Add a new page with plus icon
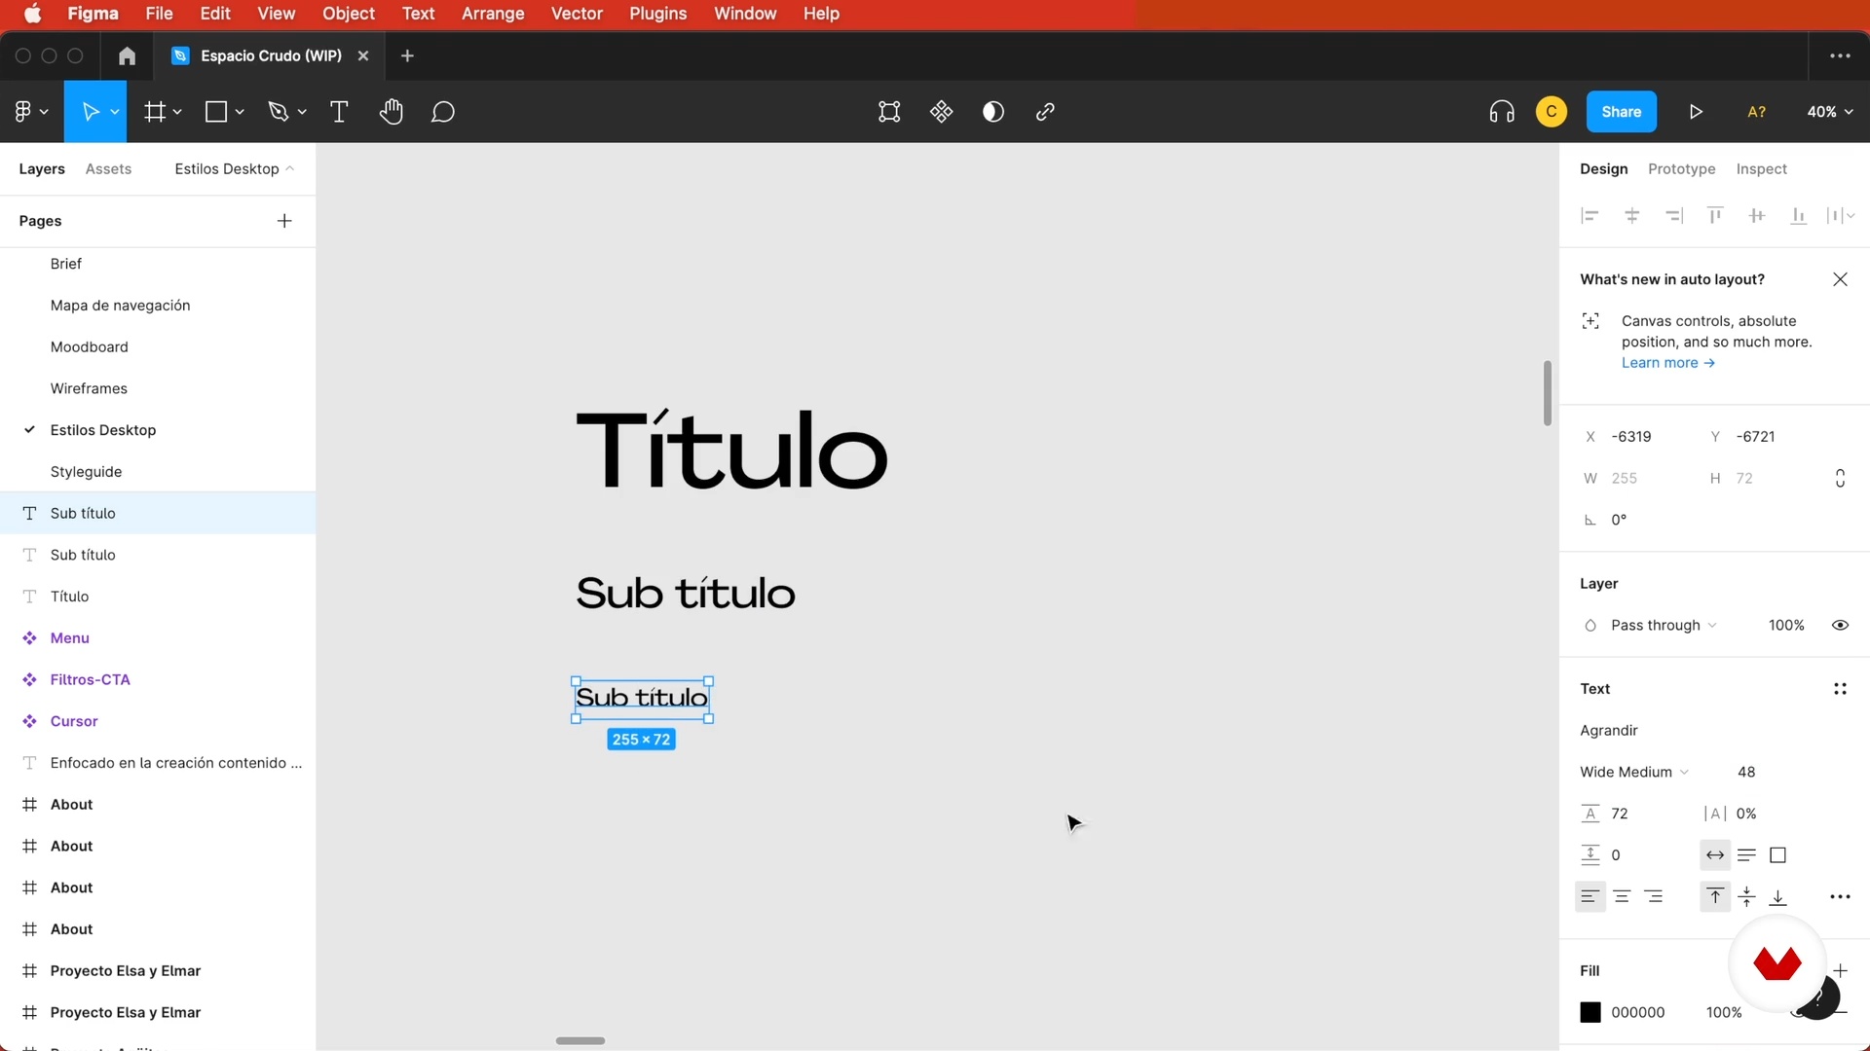This screenshot has height=1051, width=1870. (x=284, y=221)
